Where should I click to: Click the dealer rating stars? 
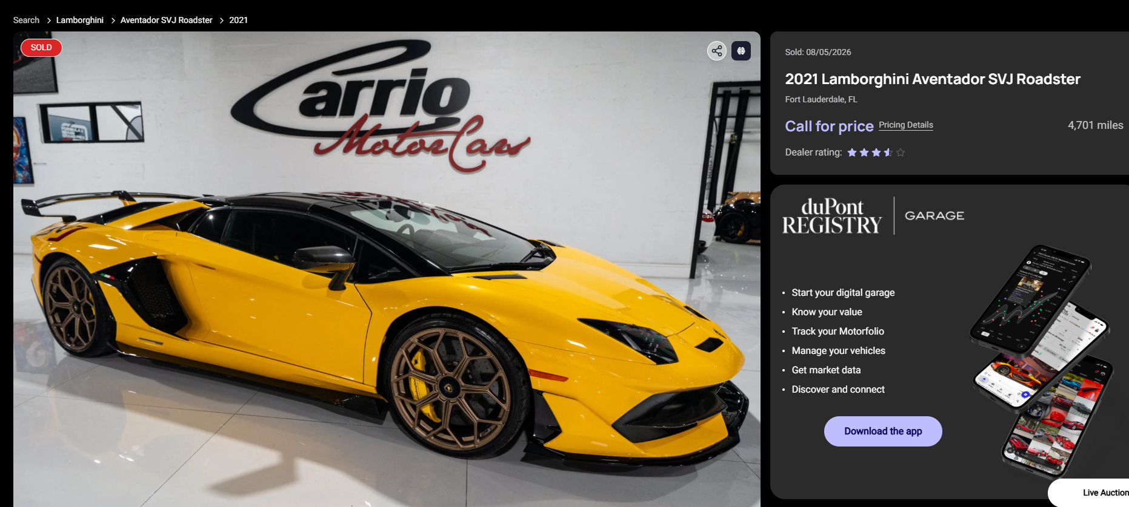876,152
